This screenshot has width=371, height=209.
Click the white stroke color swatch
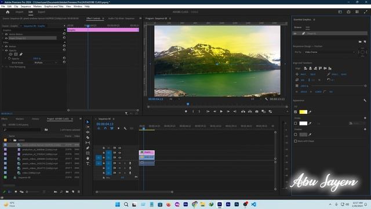(303, 123)
